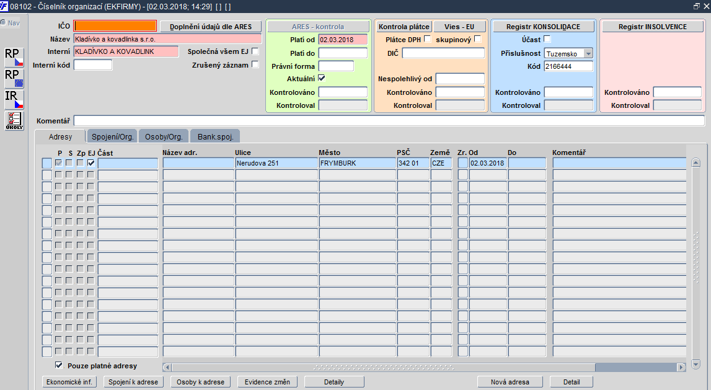The height and width of the screenshot is (390, 711).
Task: Click the Spojení k adrese button
Action: click(133, 382)
